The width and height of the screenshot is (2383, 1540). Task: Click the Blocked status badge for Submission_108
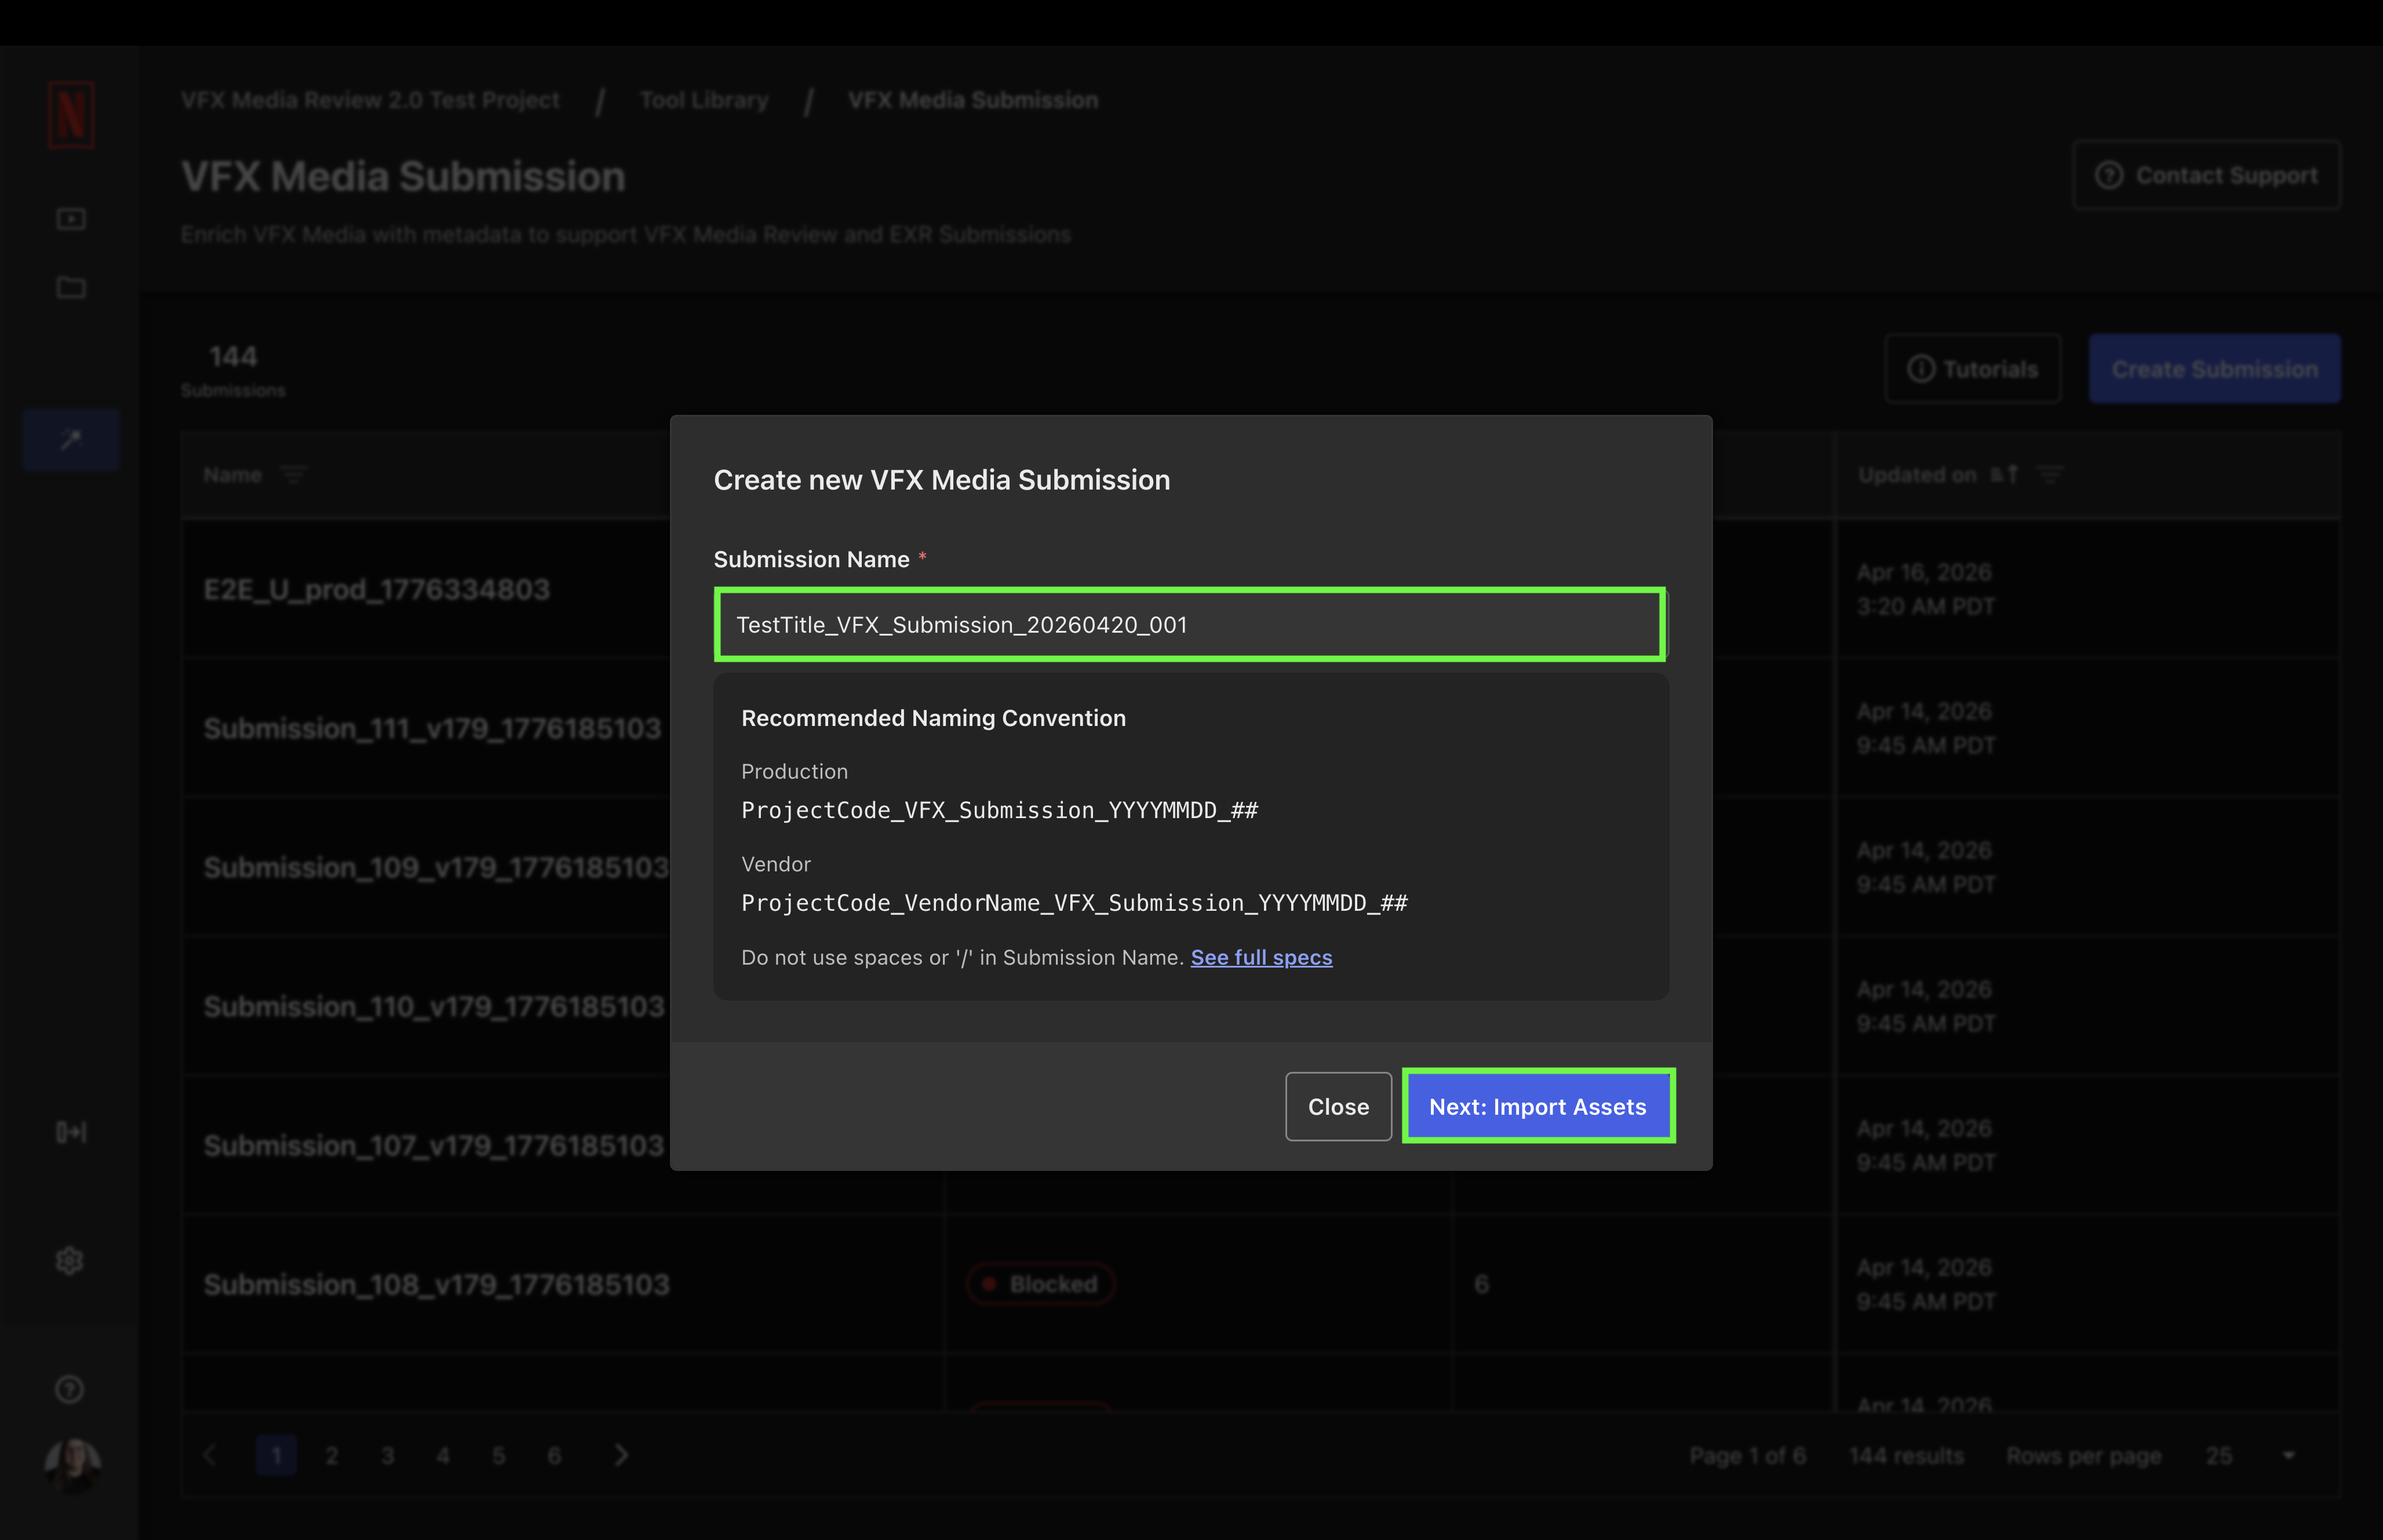pos(1040,1284)
